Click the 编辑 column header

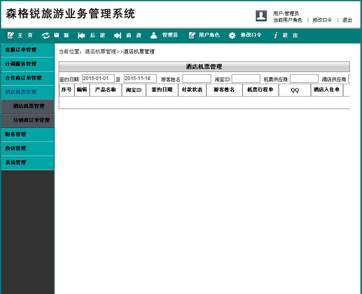click(82, 90)
